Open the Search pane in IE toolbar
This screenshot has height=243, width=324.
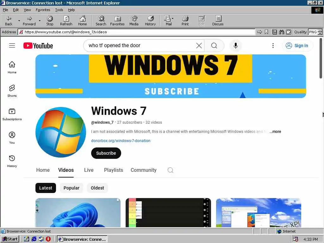pyautogui.click(x=101, y=21)
